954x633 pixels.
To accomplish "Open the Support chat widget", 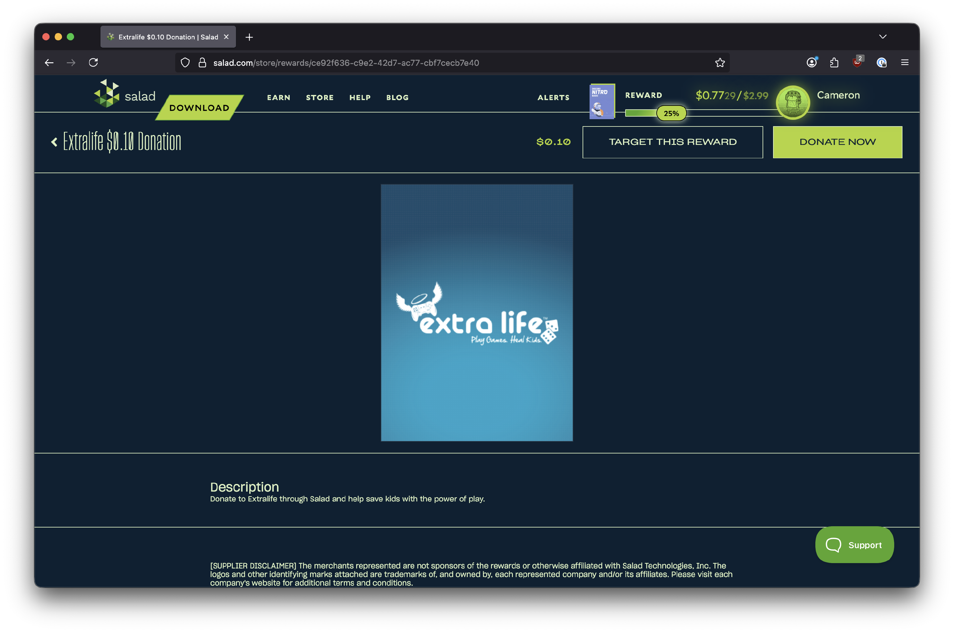I will click(x=854, y=545).
